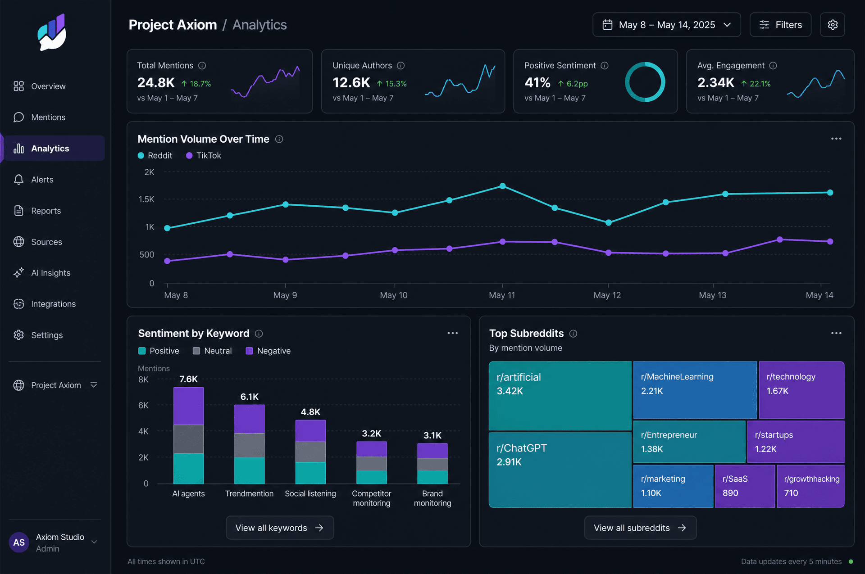Select the r/growthhacking treemap tile
The width and height of the screenshot is (865, 574).
pos(810,486)
